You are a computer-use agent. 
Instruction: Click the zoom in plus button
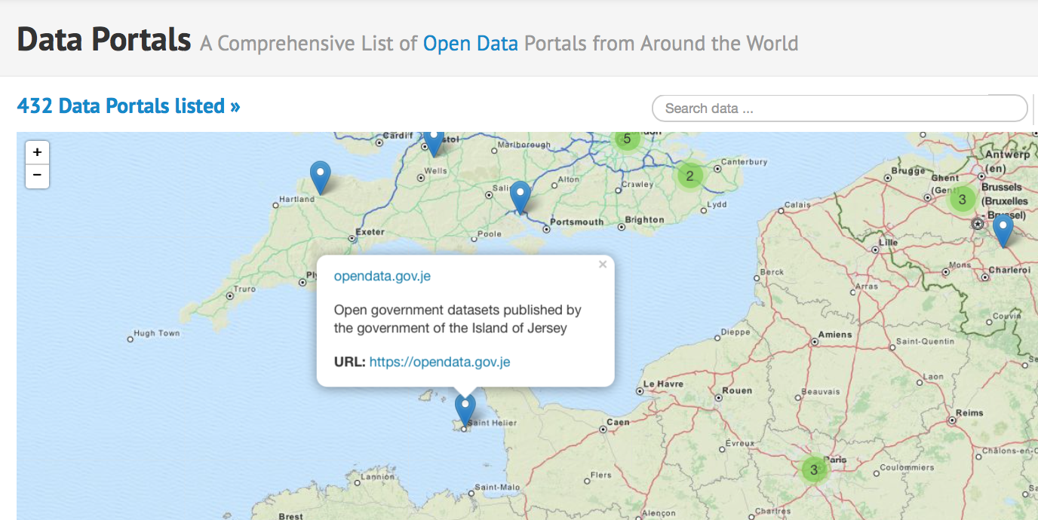37,152
